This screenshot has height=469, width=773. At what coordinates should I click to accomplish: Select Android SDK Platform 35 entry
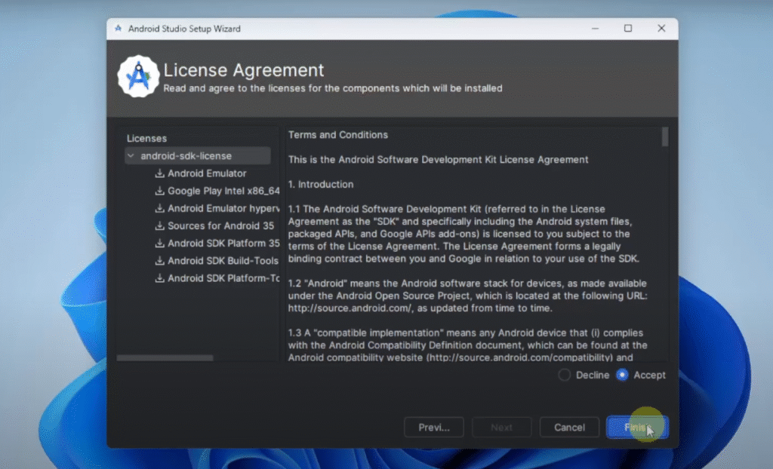pos(223,244)
